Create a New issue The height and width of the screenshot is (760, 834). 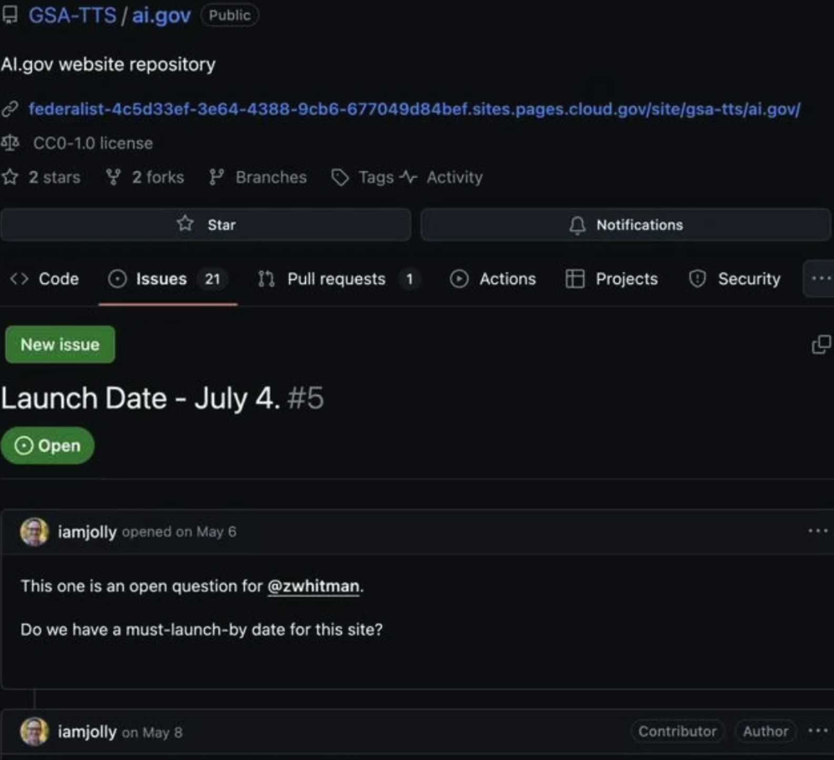coord(60,345)
